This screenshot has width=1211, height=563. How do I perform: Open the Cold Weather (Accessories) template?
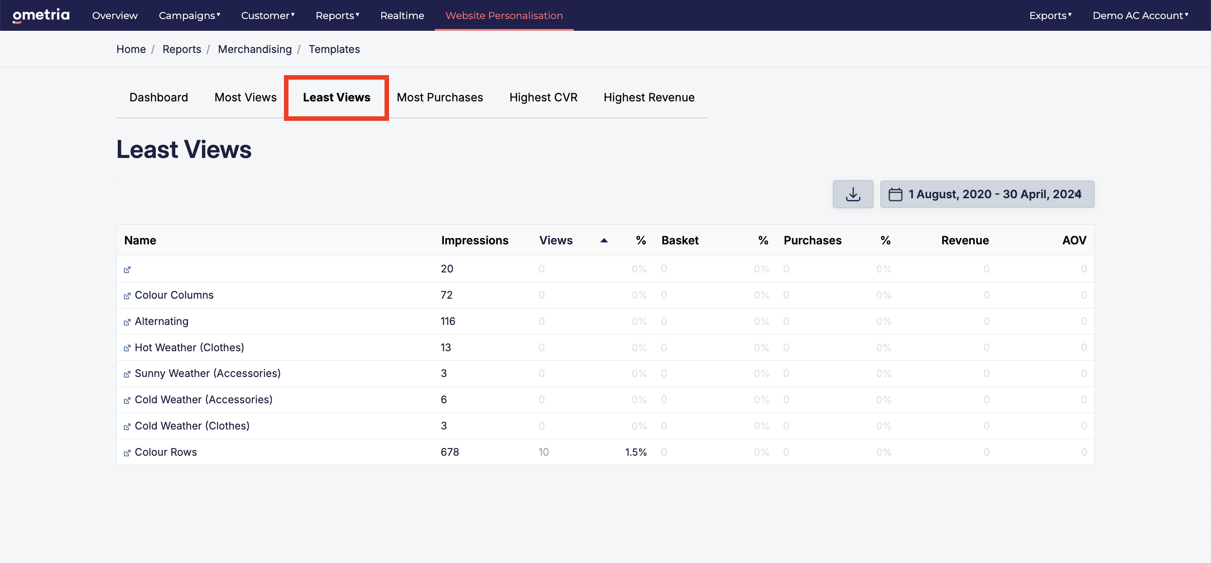point(203,400)
